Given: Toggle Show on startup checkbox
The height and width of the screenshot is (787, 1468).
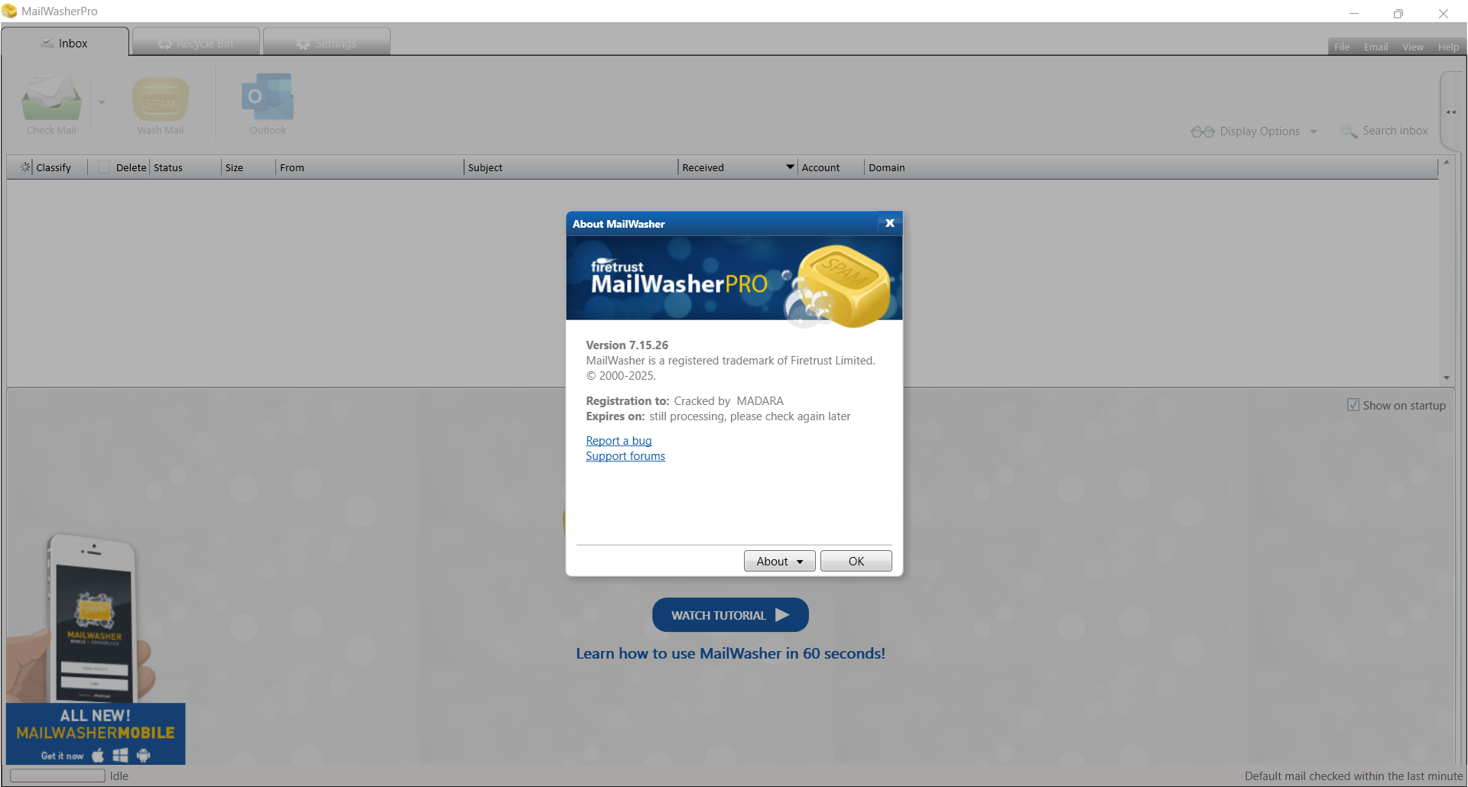Looking at the screenshot, I should pos(1353,405).
